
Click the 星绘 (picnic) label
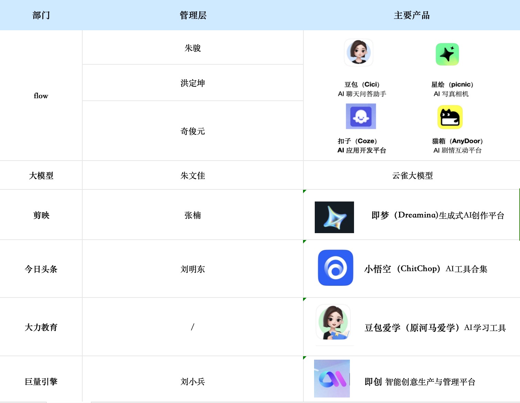[x=452, y=84]
